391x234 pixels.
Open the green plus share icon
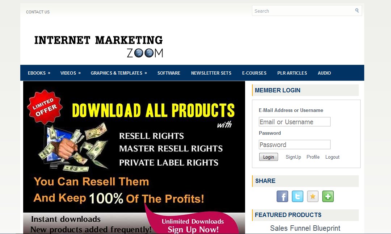point(328,196)
